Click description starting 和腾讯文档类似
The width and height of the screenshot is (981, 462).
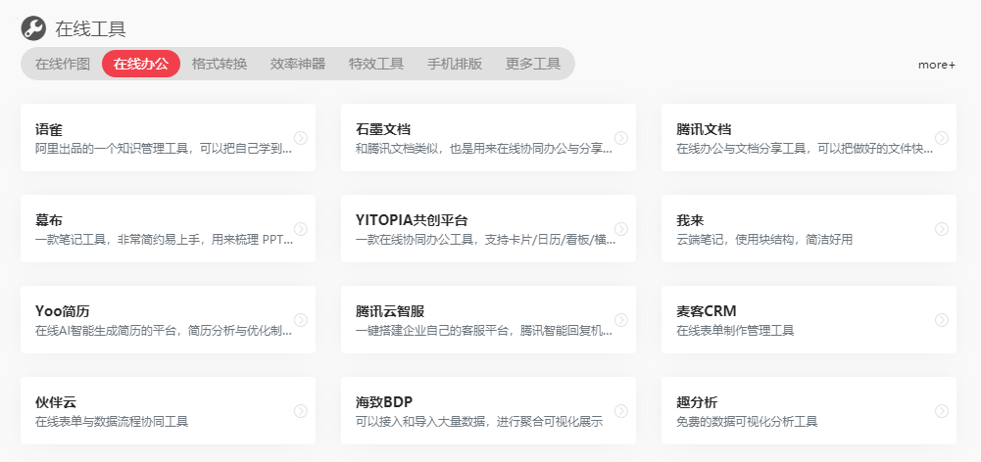pos(483,149)
